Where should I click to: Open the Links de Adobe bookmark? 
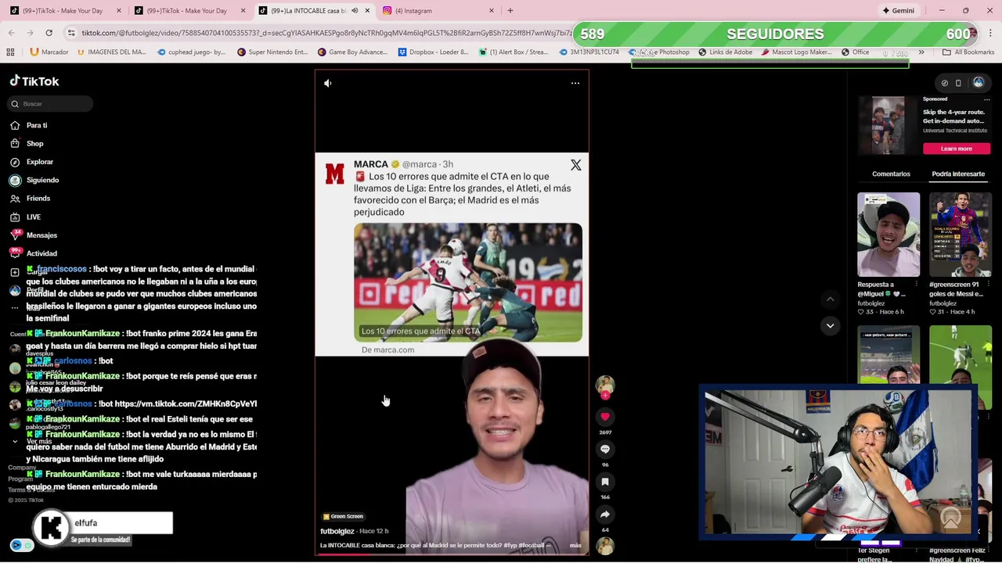725,52
